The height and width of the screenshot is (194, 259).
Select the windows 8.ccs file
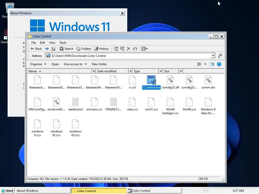point(37,128)
